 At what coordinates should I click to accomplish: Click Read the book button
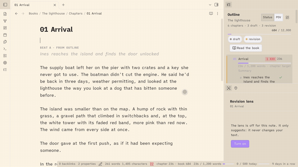[x=246, y=48]
